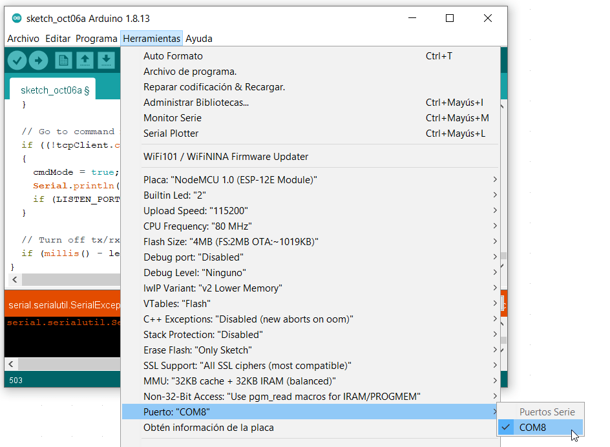Choose Monitor Serie from the menu
The image size is (610, 447).
click(173, 118)
